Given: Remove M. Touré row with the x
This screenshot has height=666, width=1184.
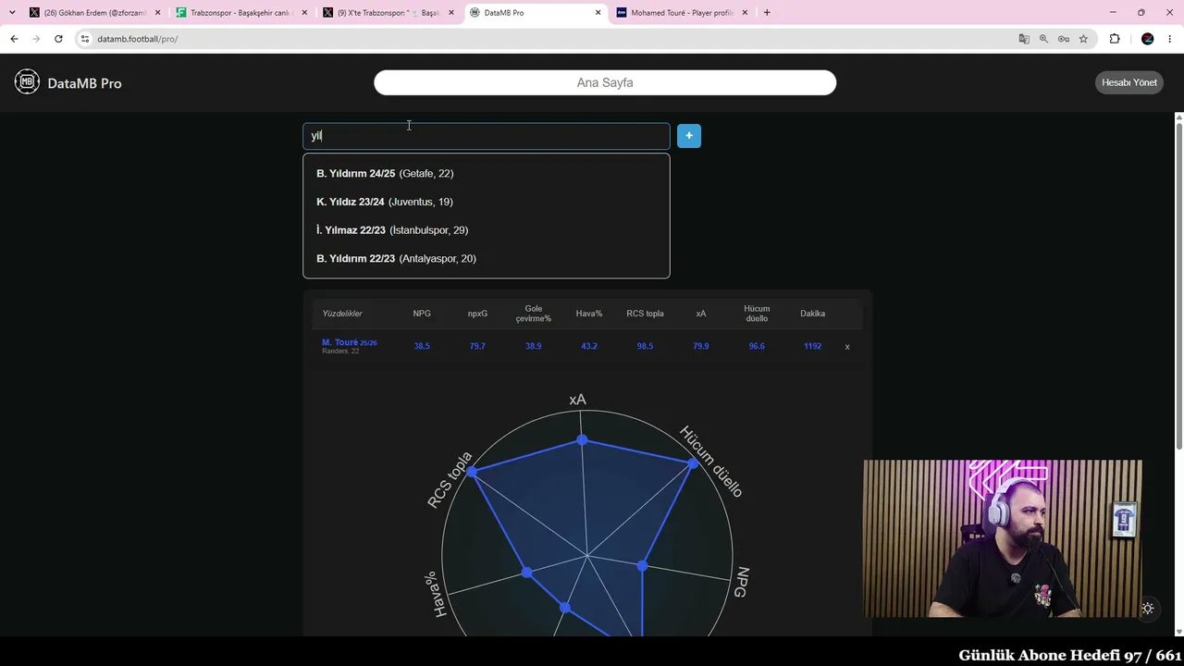Looking at the screenshot, I should (x=847, y=347).
